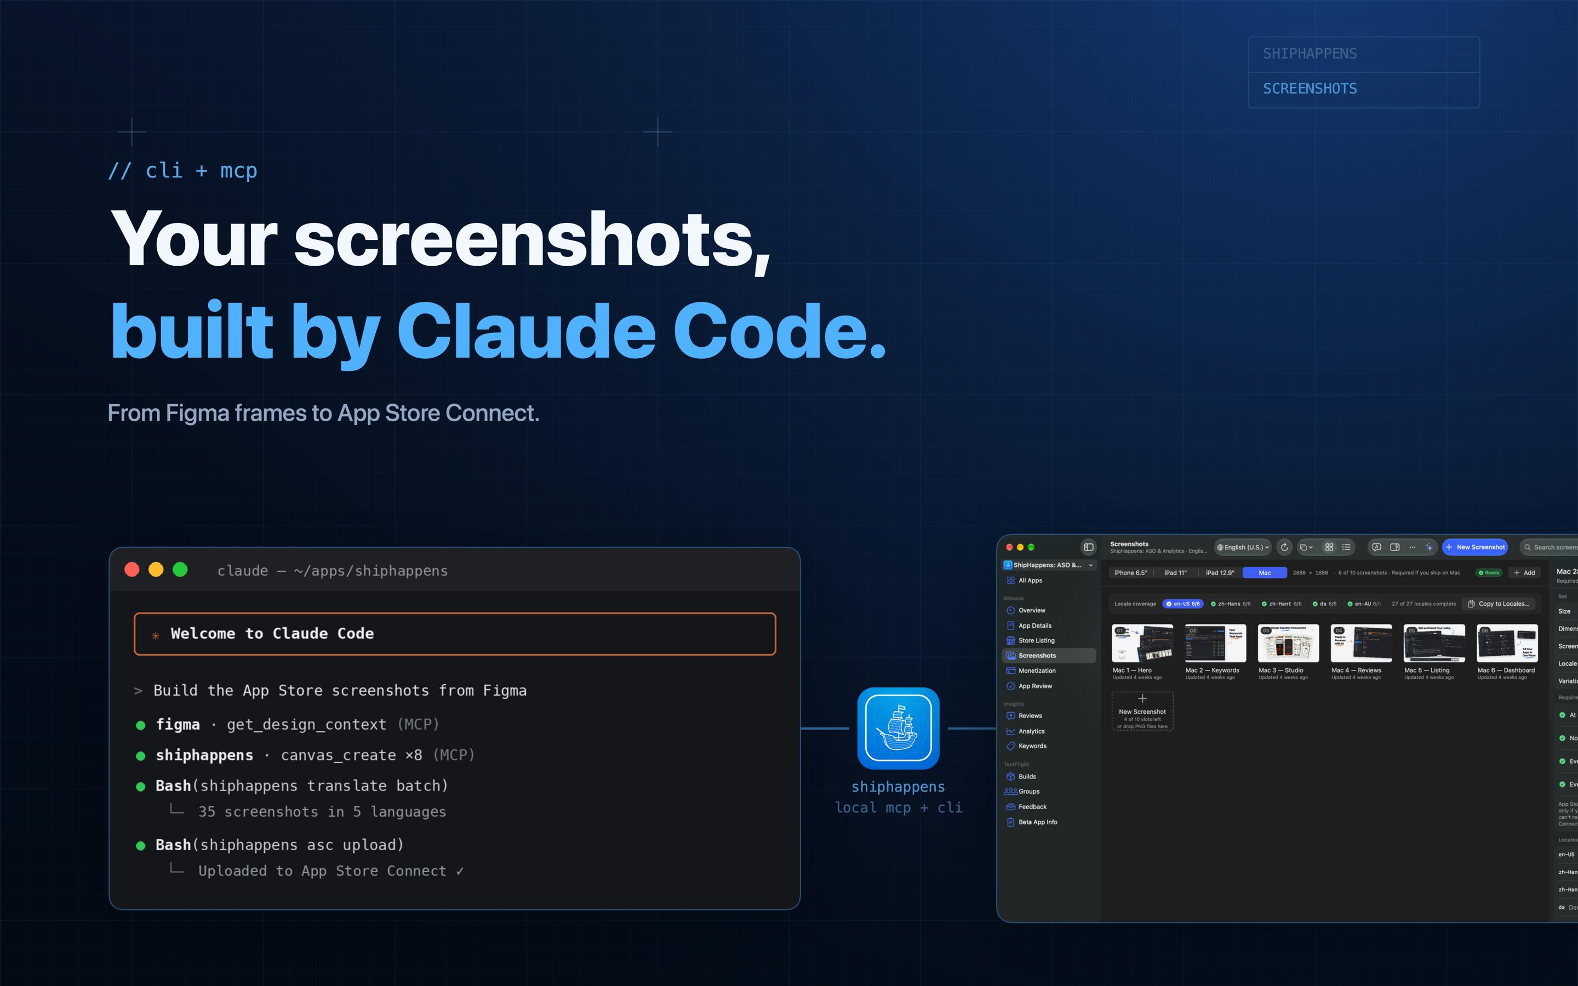
Task: Select Screenshots in the sidebar
Action: pyautogui.click(x=1049, y=655)
